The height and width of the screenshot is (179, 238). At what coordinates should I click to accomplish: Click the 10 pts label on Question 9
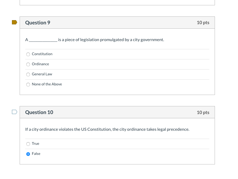[203, 23]
